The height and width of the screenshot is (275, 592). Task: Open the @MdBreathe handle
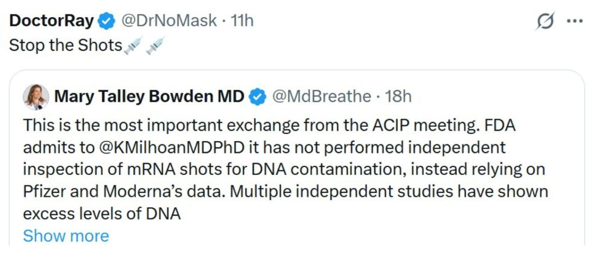tap(321, 96)
